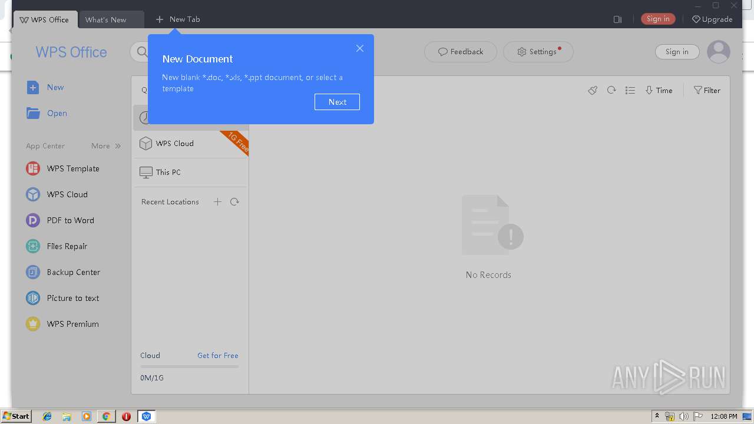This screenshot has width=754, height=424.
Task: Launch WPS Template from App Center
Action: click(x=63, y=168)
